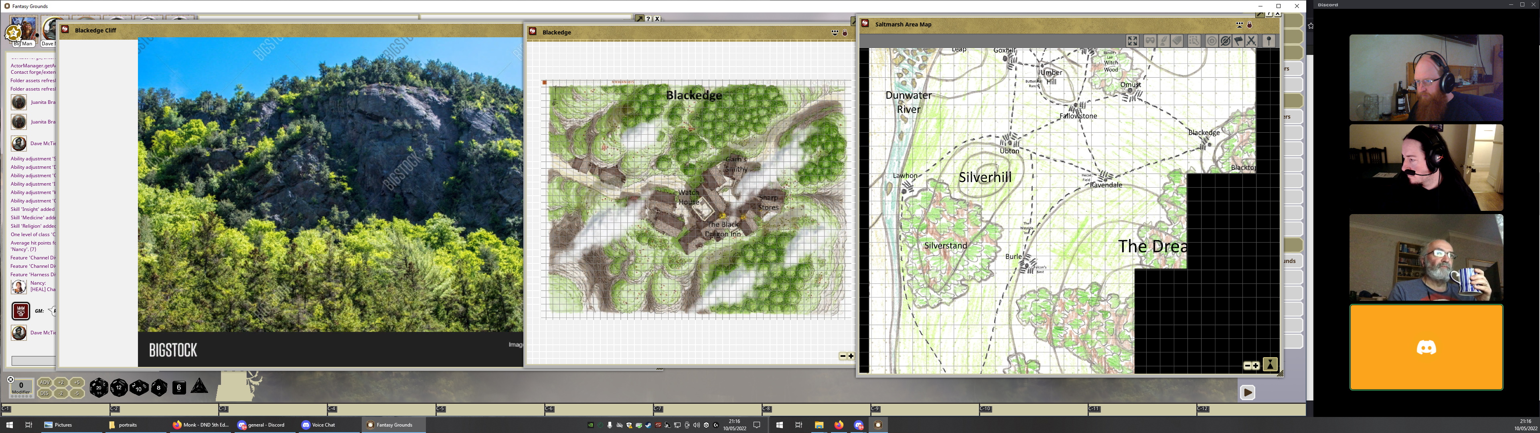The image size is (1540, 433).
Task: Zoom out on the Blackedge map
Action: 843,356
